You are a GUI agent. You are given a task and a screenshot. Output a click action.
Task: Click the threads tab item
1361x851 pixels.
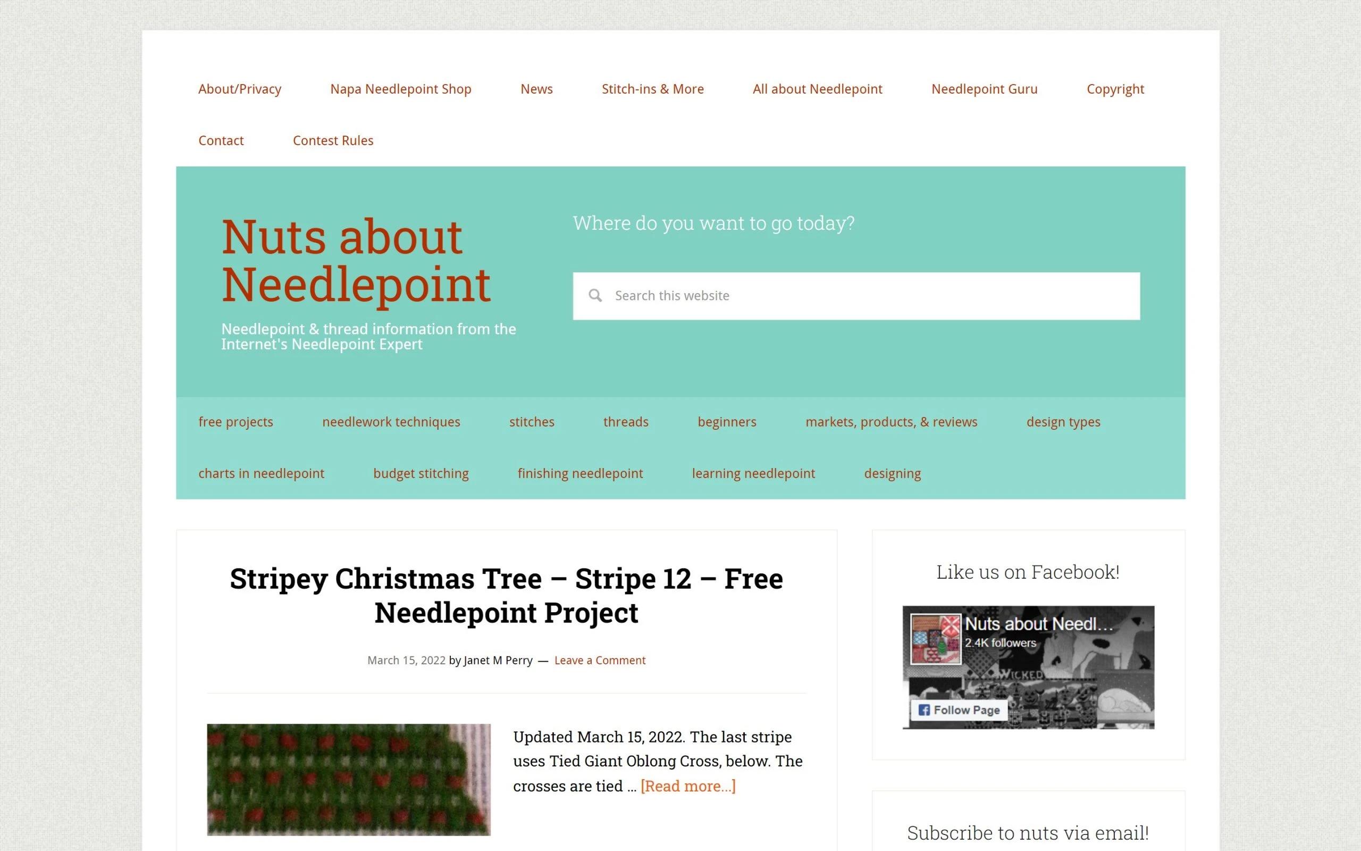[x=625, y=421]
